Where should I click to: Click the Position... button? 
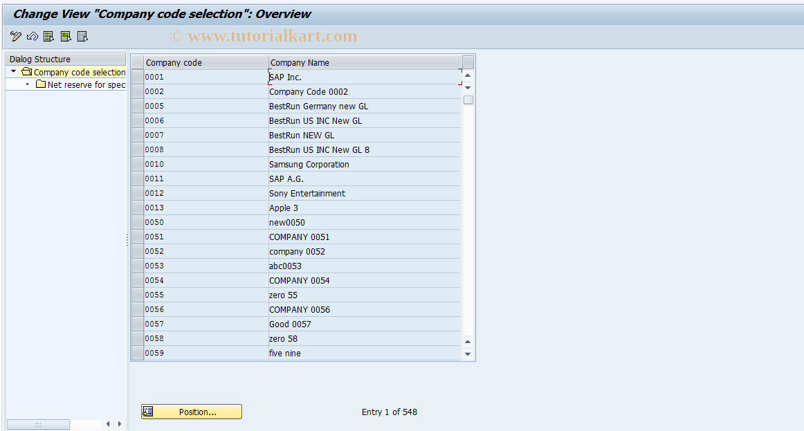tap(191, 412)
